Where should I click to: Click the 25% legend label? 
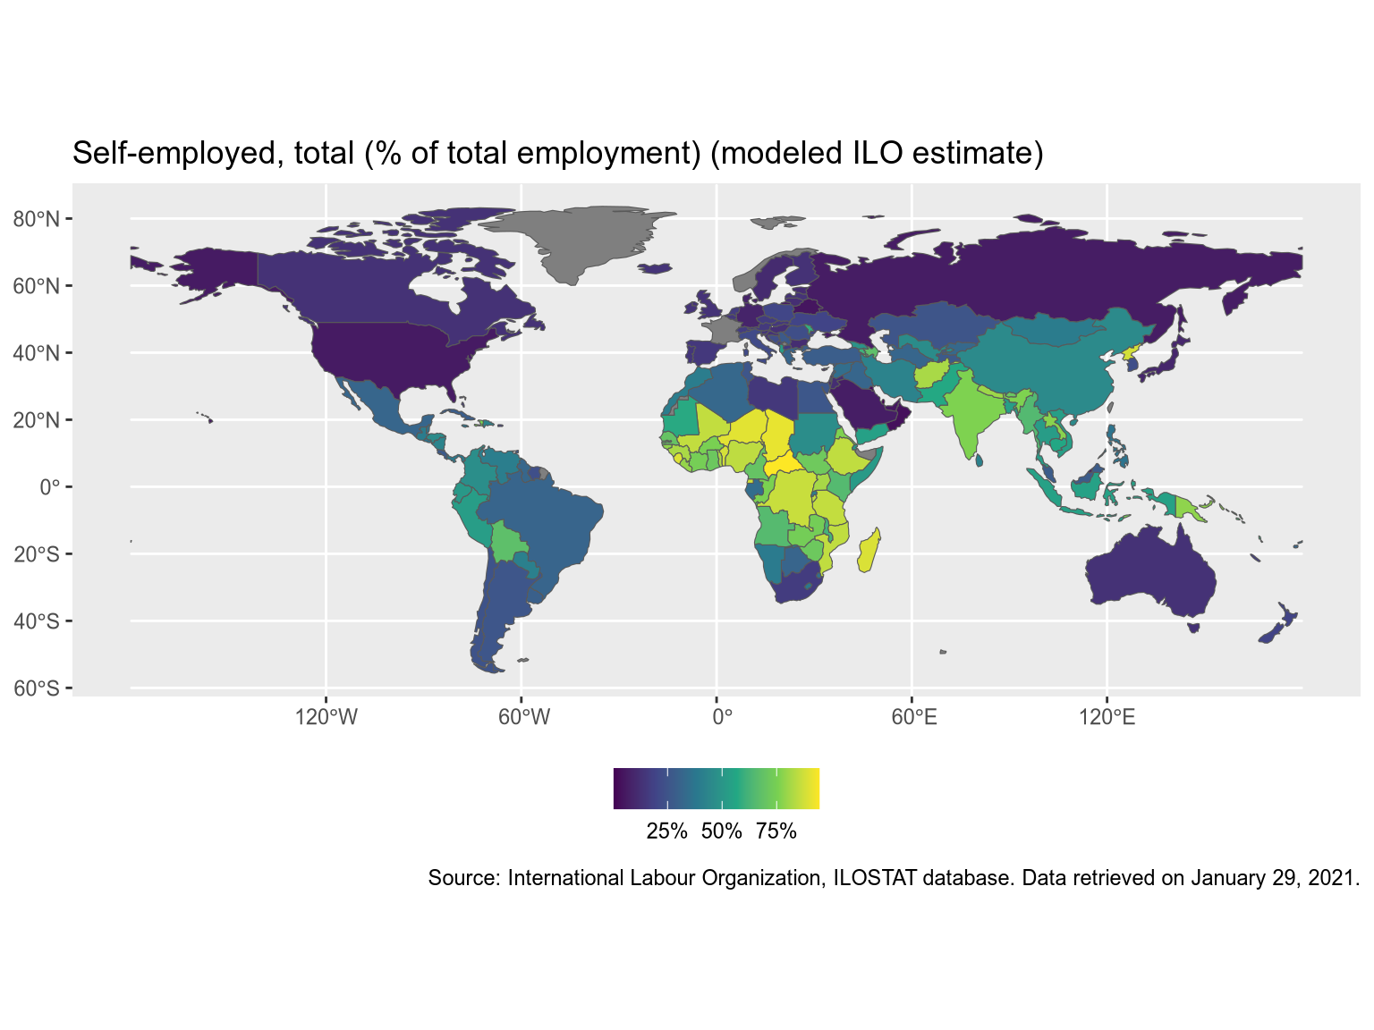pos(666,832)
